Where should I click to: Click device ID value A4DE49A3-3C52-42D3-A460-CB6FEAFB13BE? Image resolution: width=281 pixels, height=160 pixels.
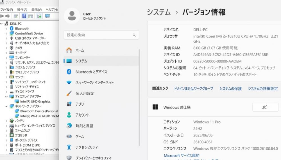(230, 55)
